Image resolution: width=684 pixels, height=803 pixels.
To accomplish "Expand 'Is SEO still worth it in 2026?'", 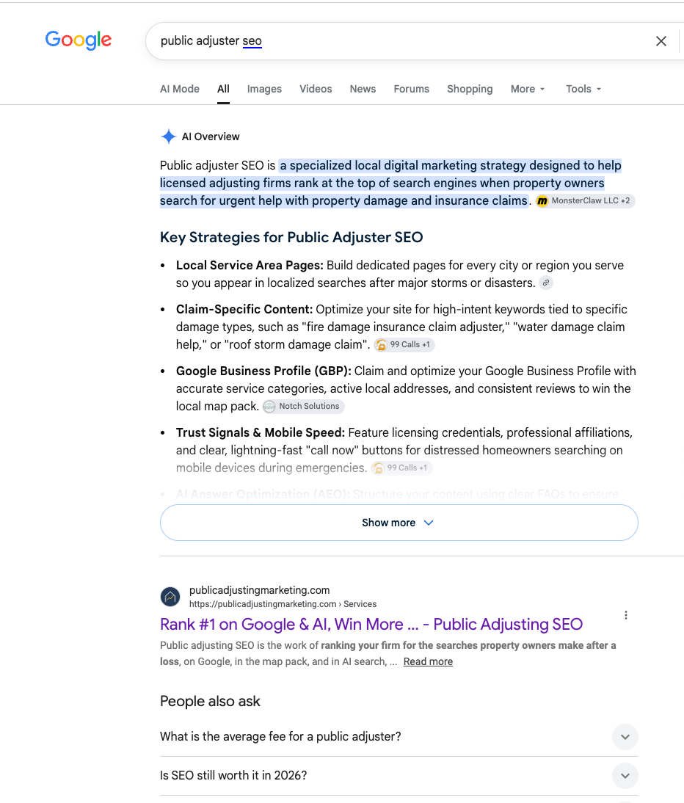I will click(x=399, y=775).
